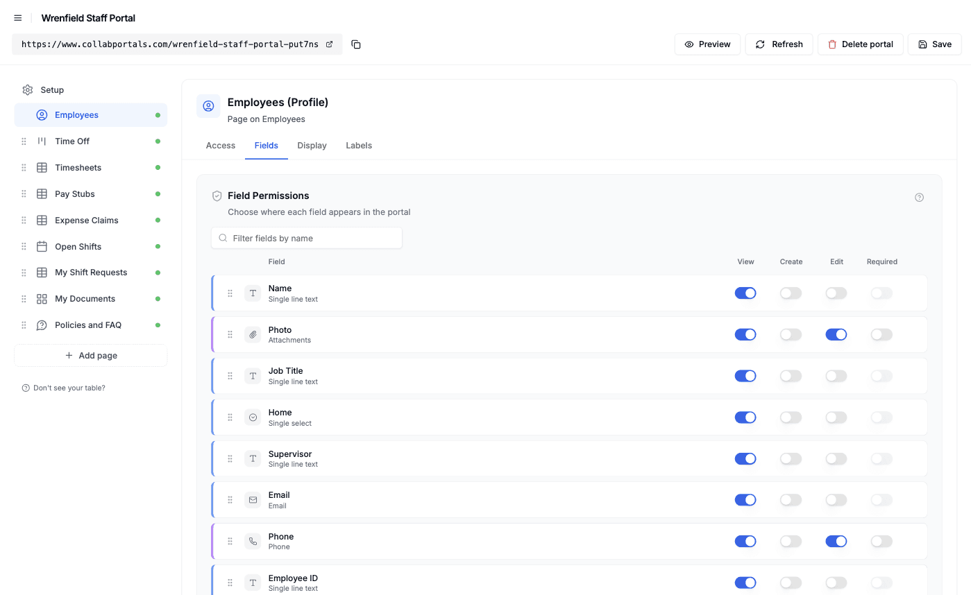Enable Create permission for Job Title

pyautogui.click(x=791, y=376)
